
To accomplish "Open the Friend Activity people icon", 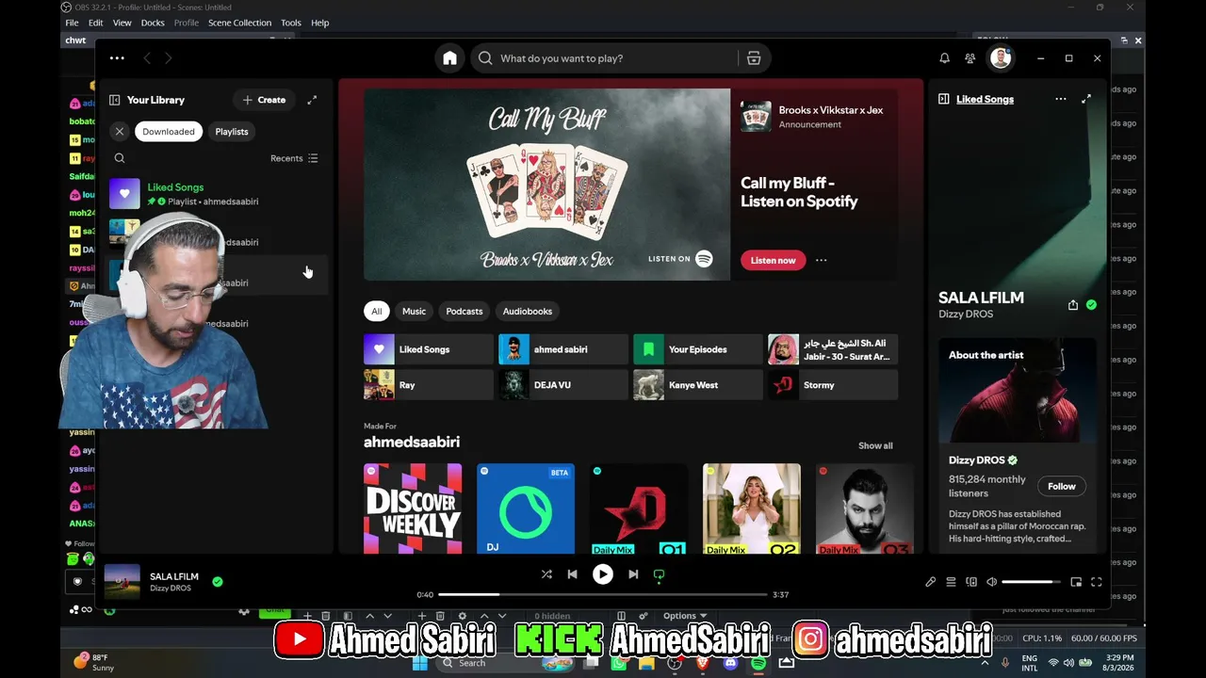I will coord(970,58).
